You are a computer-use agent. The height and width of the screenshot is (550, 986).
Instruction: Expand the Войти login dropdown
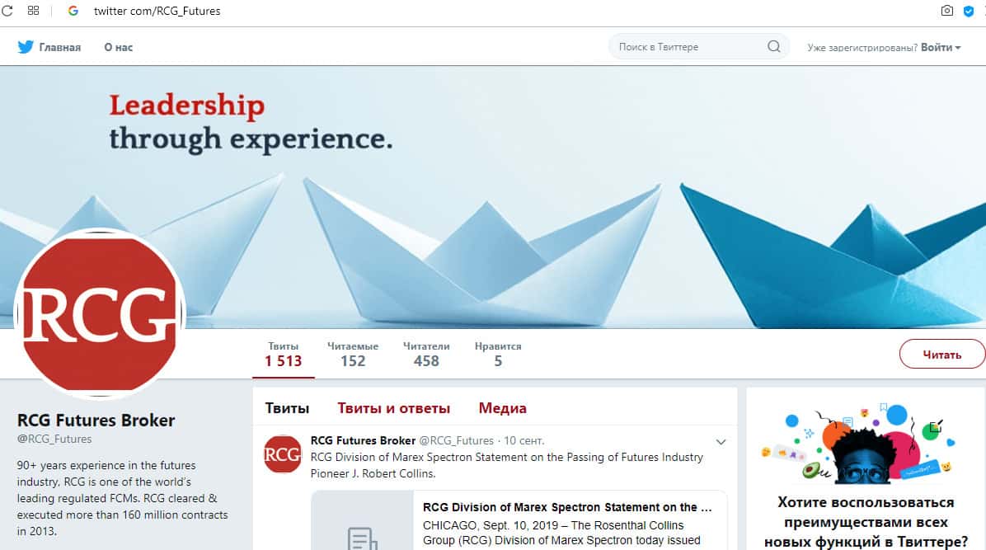coord(941,47)
